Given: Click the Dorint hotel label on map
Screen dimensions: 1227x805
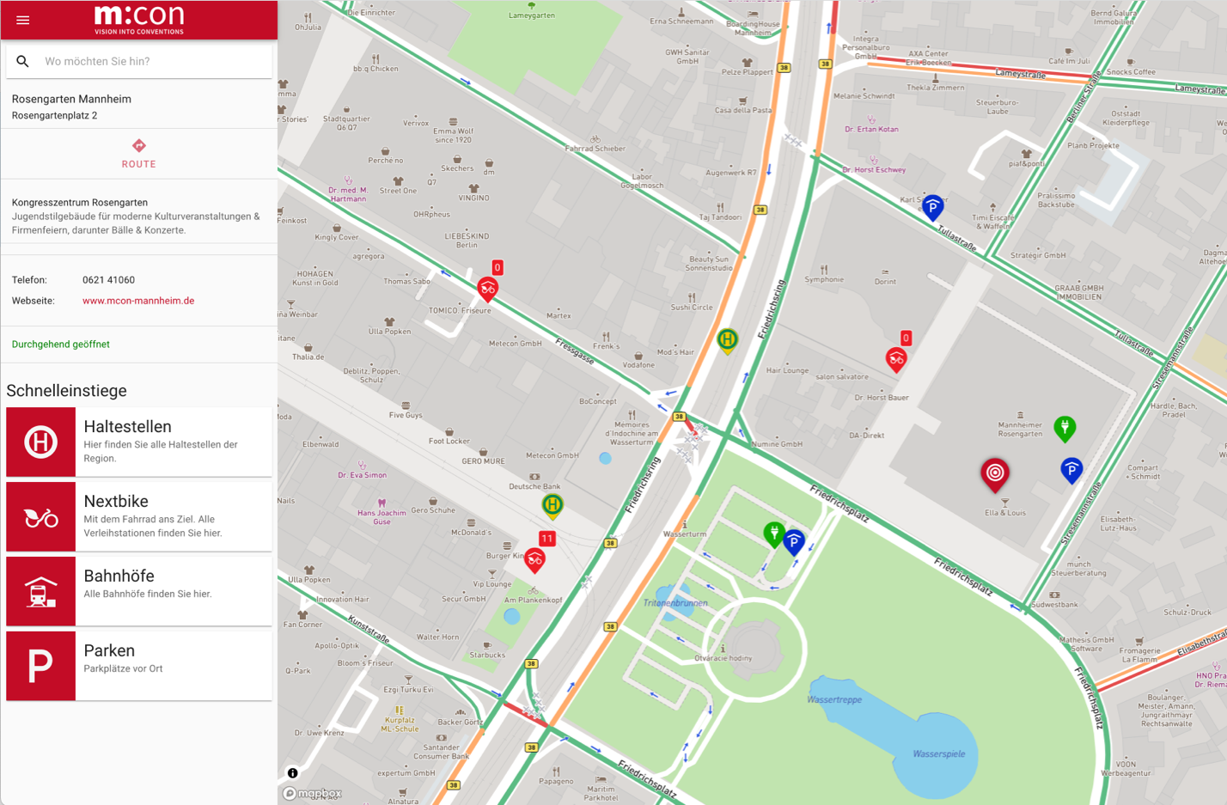Looking at the screenshot, I should [x=885, y=281].
